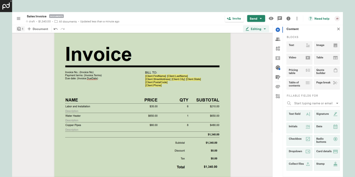Expand the recipient picker chevron
The height and width of the screenshot is (177, 355).
tap(337, 103)
